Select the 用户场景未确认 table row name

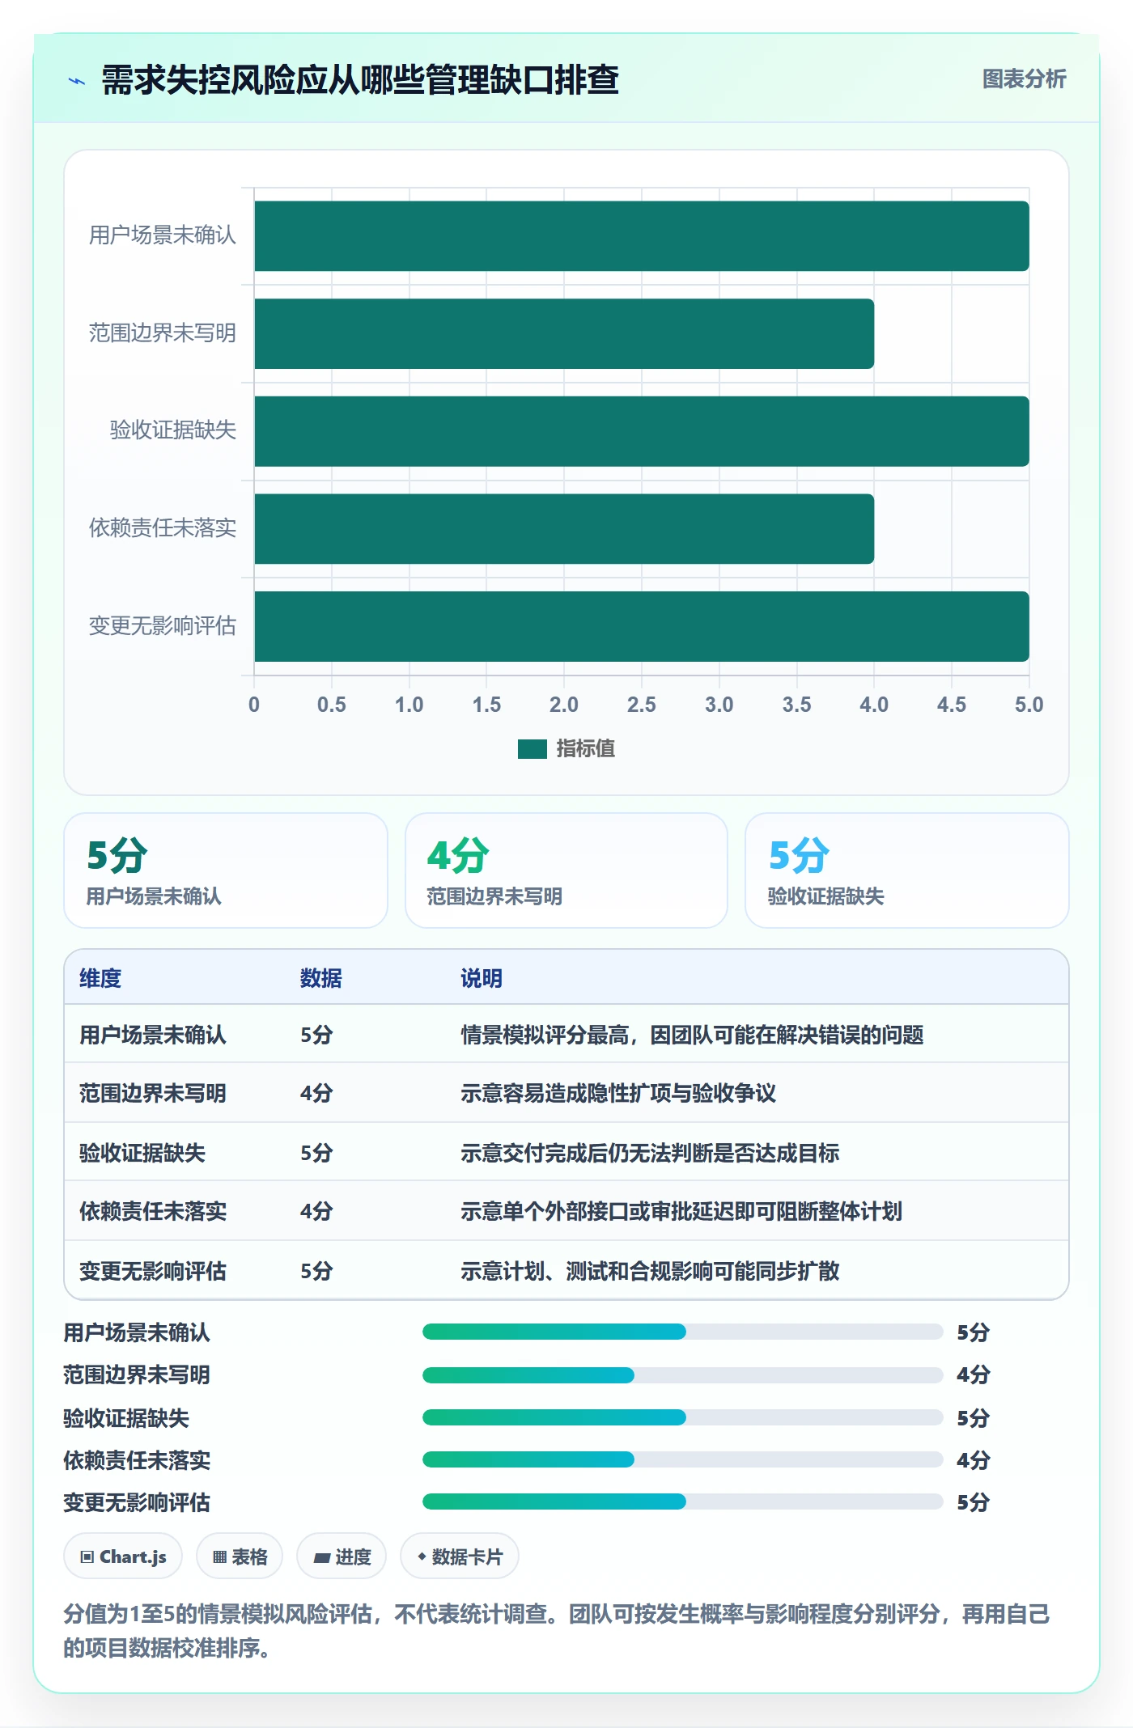[x=153, y=1035]
